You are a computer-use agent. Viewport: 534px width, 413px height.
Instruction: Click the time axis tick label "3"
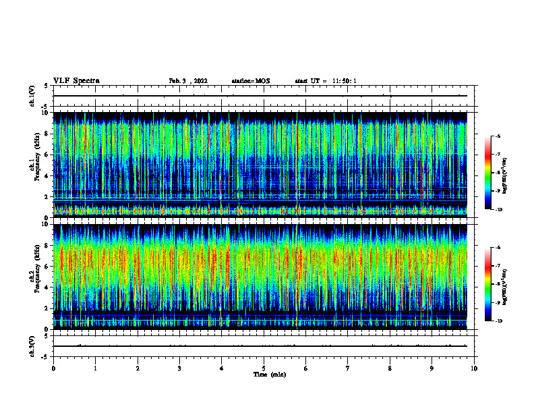(x=179, y=368)
